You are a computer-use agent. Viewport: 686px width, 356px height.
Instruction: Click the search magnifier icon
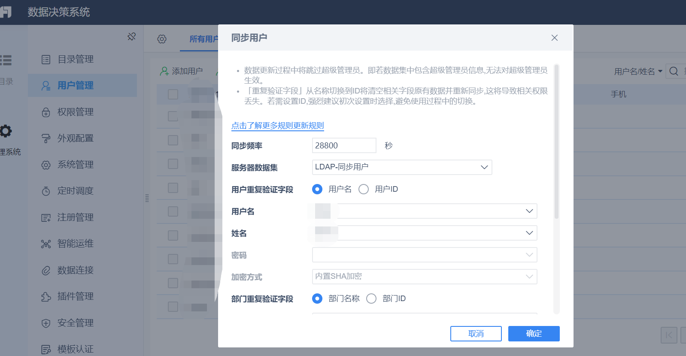[x=674, y=71]
